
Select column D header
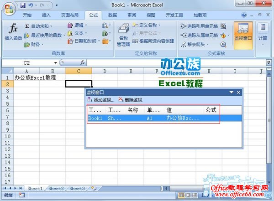coord(105,71)
